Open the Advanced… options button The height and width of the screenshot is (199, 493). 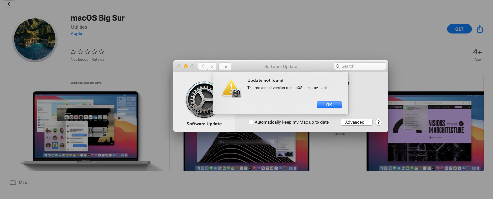point(356,122)
